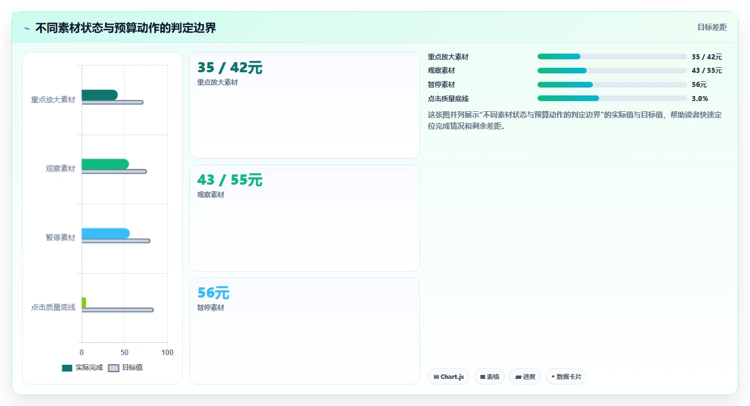Screen dimensions: 750x406
Task: Click the 3.0% value in progress list
Action: [x=700, y=98]
